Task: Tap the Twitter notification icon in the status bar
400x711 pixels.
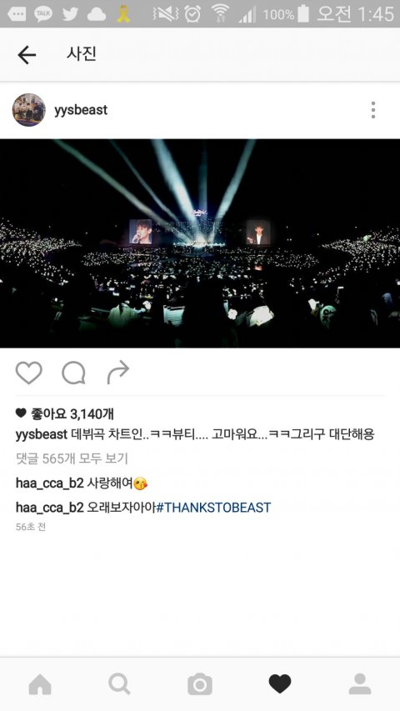Action: pyautogui.click(x=70, y=14)
